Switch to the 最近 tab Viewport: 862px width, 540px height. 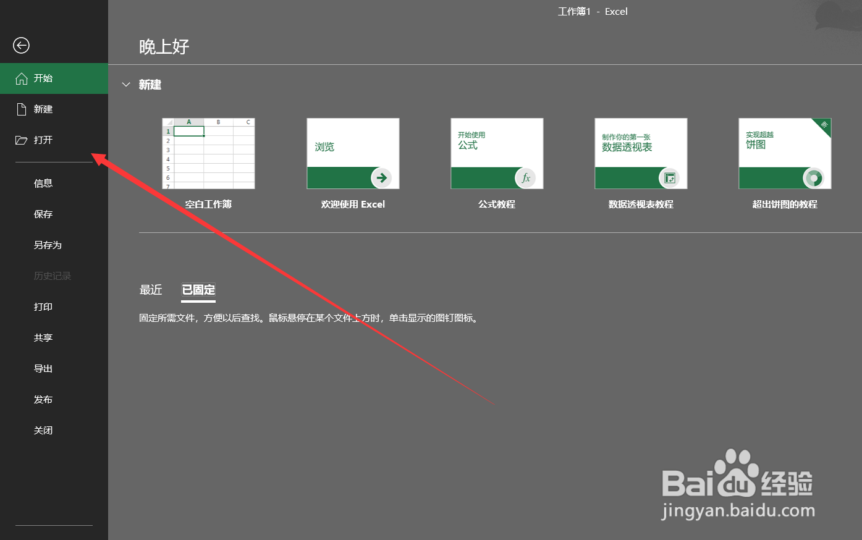point(151,290)
